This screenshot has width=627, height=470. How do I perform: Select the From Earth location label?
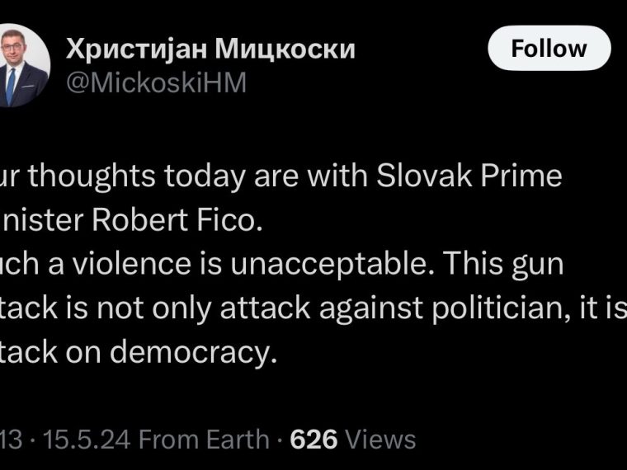click(204, 439)
